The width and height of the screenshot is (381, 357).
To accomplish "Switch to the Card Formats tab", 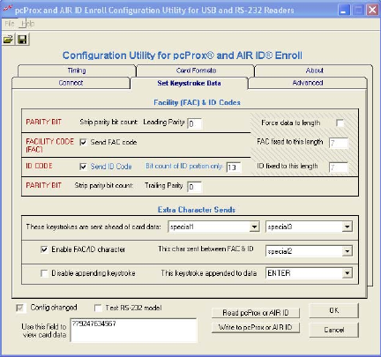I will 196,71.
